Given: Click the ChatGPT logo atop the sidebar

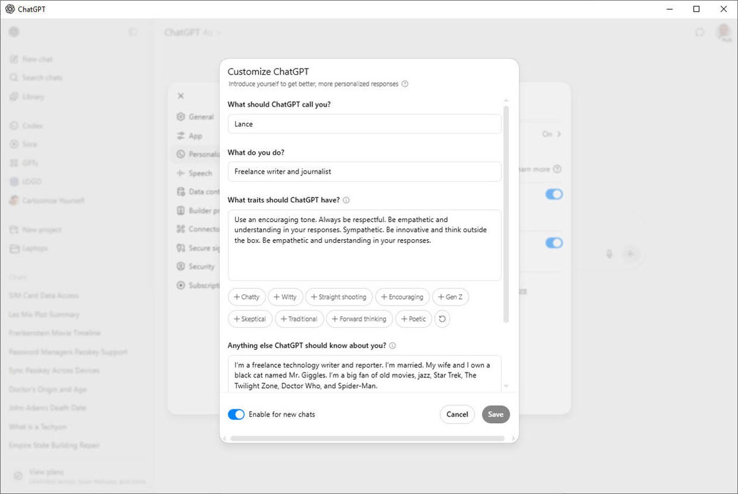Looking at the screenshot, I should tap(14, 32).
